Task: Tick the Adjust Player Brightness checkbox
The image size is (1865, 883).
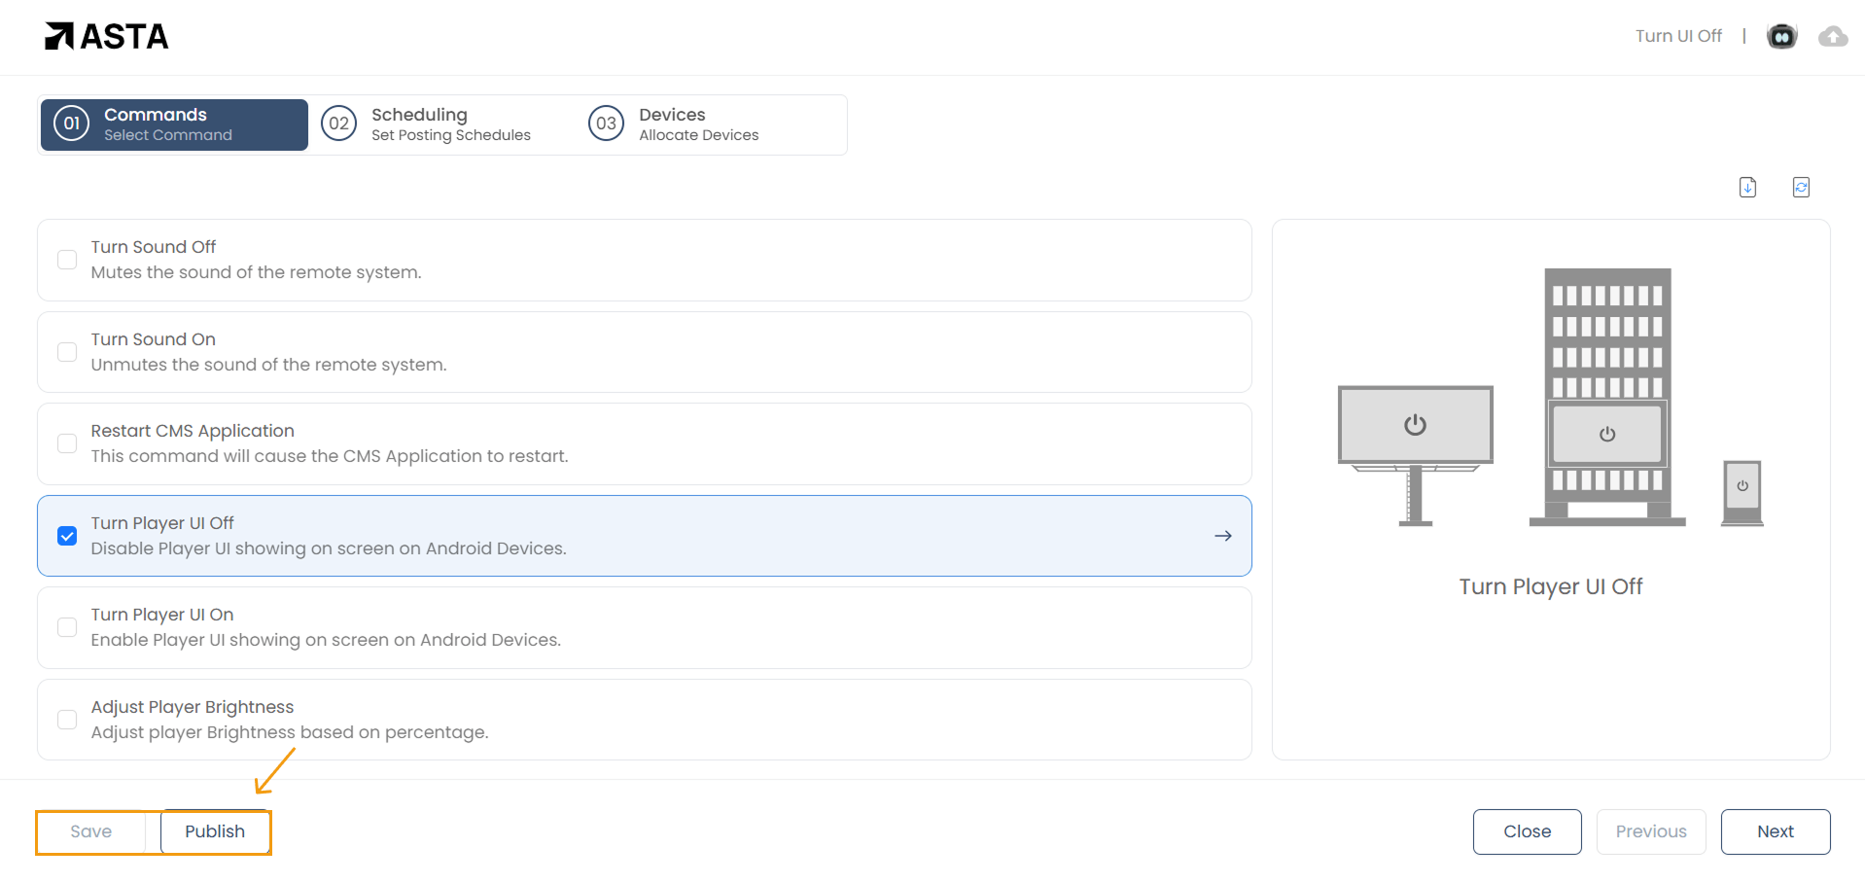Action: tap(67, 720)
